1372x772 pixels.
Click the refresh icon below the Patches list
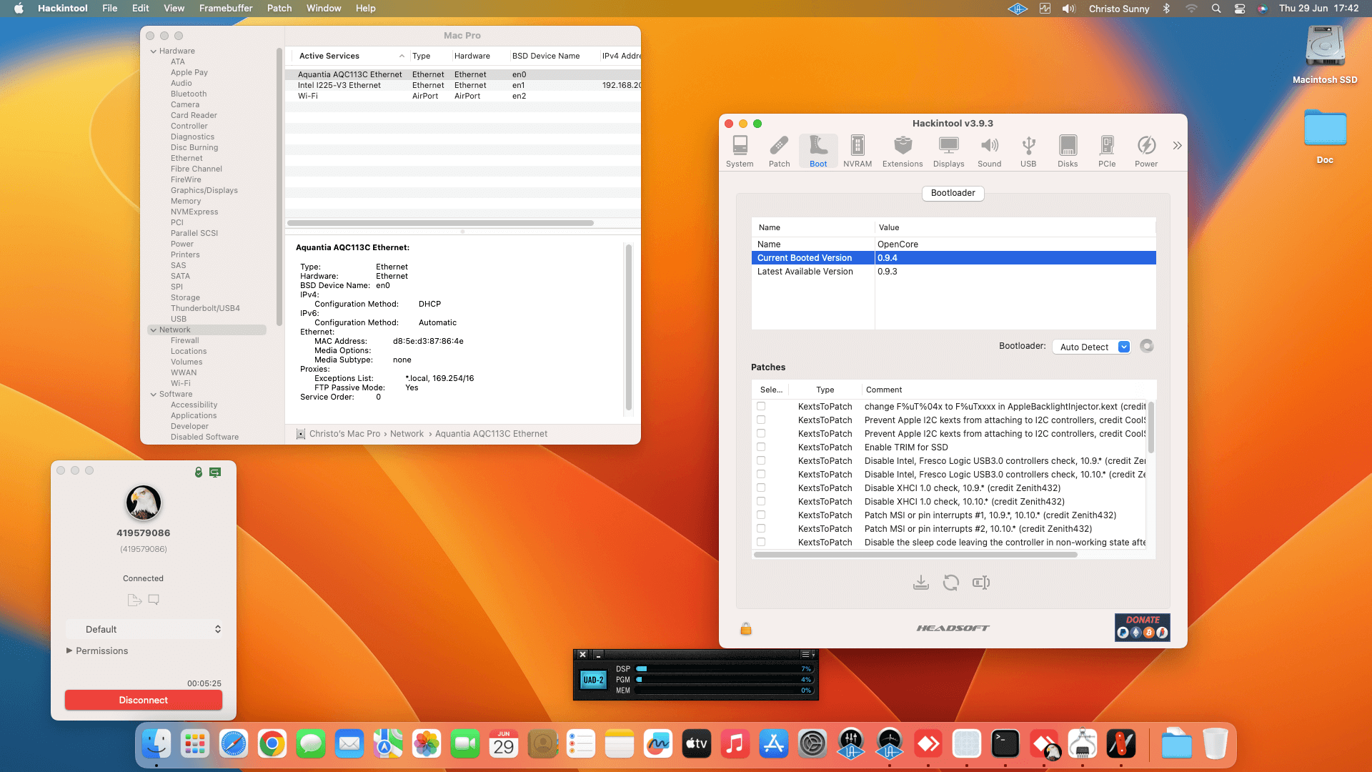pyautogui.click(x=951, y=582)
